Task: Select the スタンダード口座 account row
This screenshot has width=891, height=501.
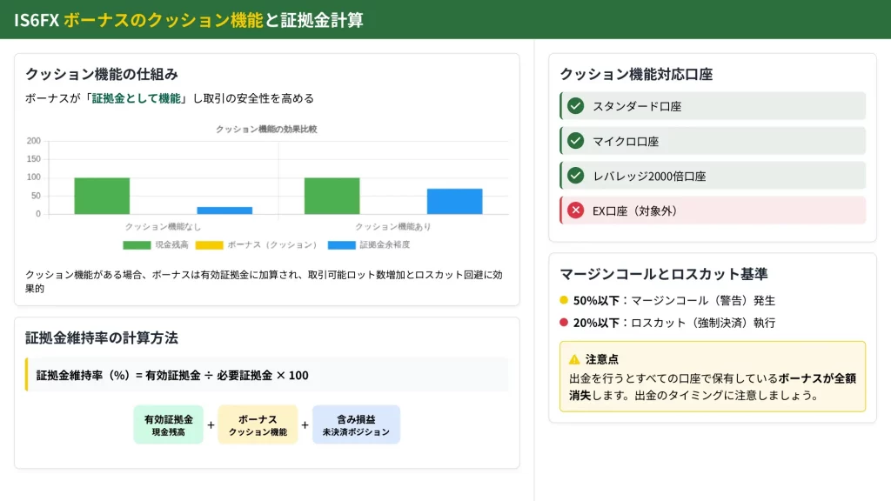Action: (713, 106)
